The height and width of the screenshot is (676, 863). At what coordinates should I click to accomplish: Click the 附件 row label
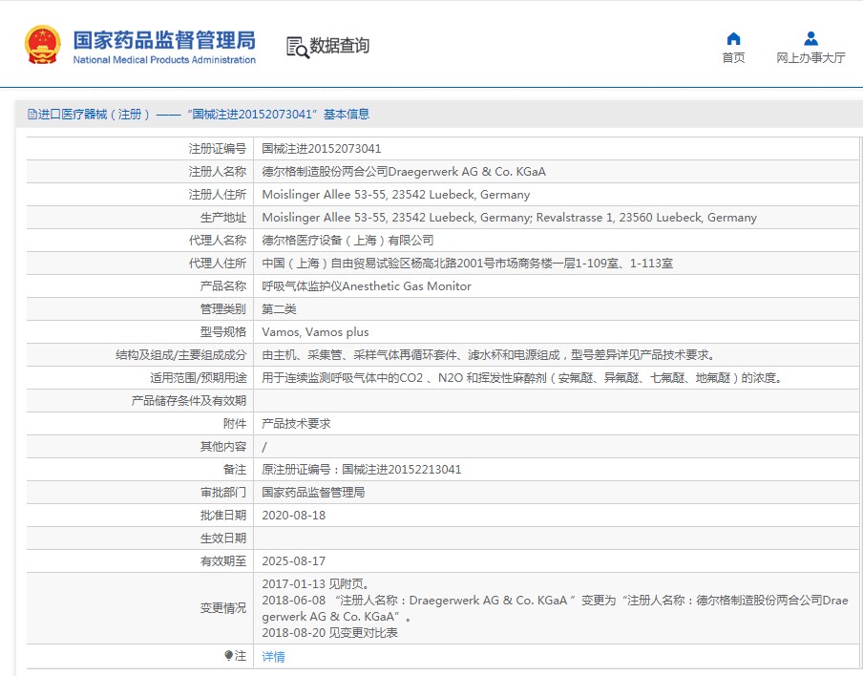[235, 424]
